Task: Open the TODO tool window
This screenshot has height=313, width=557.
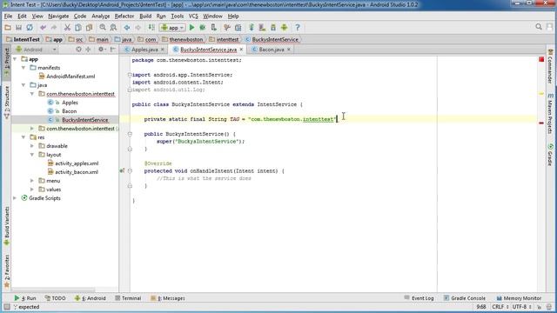Action: pos(56,298)
